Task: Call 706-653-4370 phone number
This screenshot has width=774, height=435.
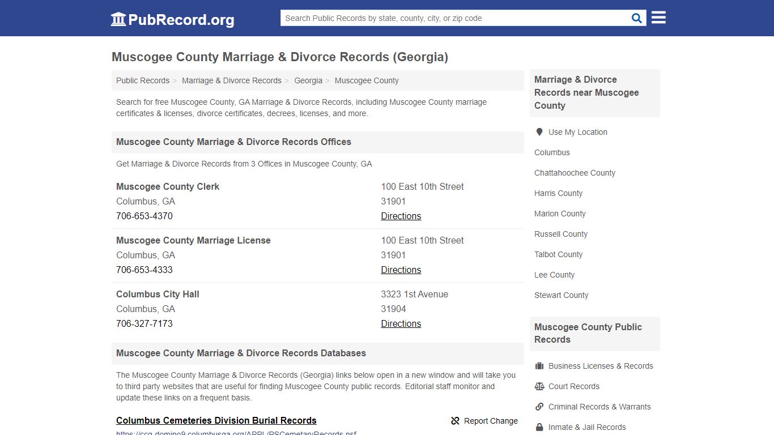Action: (x=144, y=216)
